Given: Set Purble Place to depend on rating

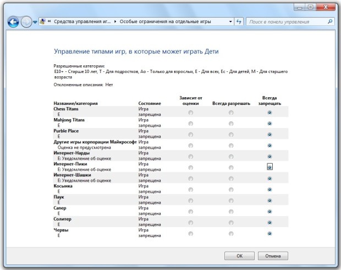Looking at the screenshot, I should click(190, 134).
